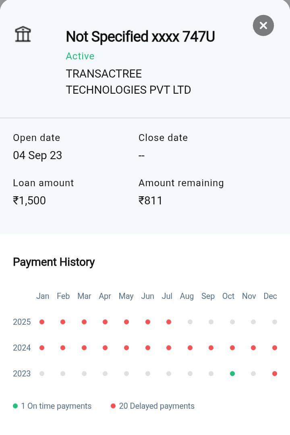290x435 pixels.
Task: Click the Amount remaining value ₹811
Action: click(150, 201)
